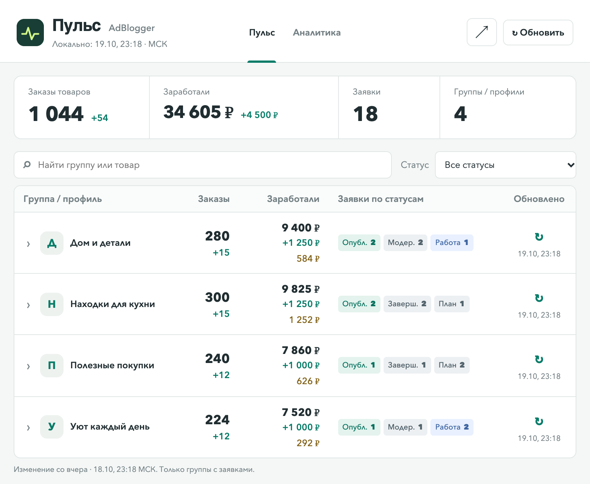Focus the Найти группу или товар search field
The width and height of the screenshot is (590, 484).
(203, 165)
